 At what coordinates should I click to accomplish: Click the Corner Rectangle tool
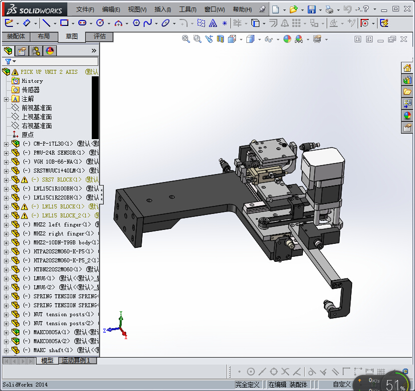point(64,23)
